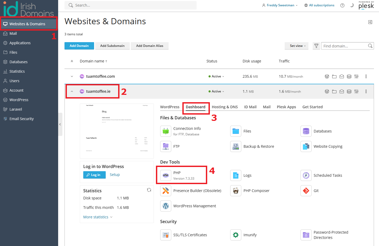Click the tuamtoffee.ie website preview thumbnail
The image size is (379, 246).
click(117, 131)
